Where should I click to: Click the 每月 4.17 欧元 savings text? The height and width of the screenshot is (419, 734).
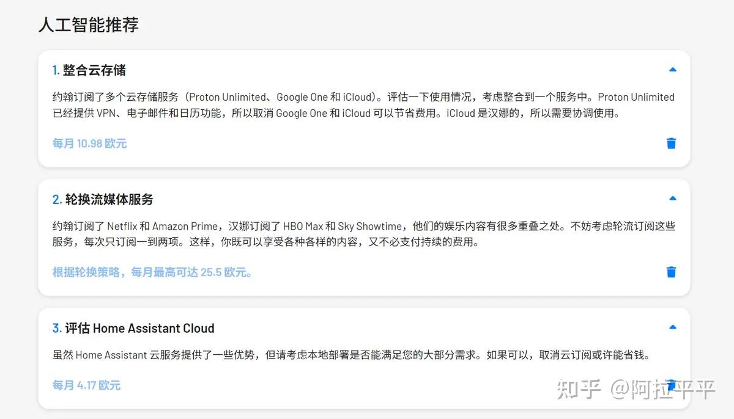point(86,385)
